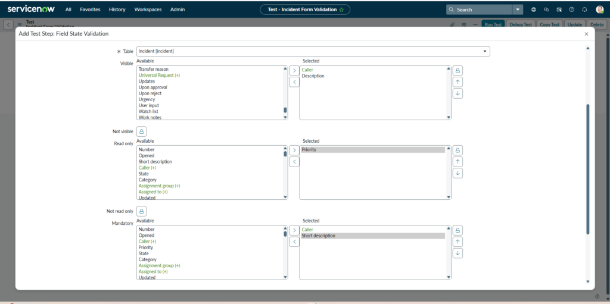Remove field from the Visible selected list

pyautogui.click(x=294, y=82)
